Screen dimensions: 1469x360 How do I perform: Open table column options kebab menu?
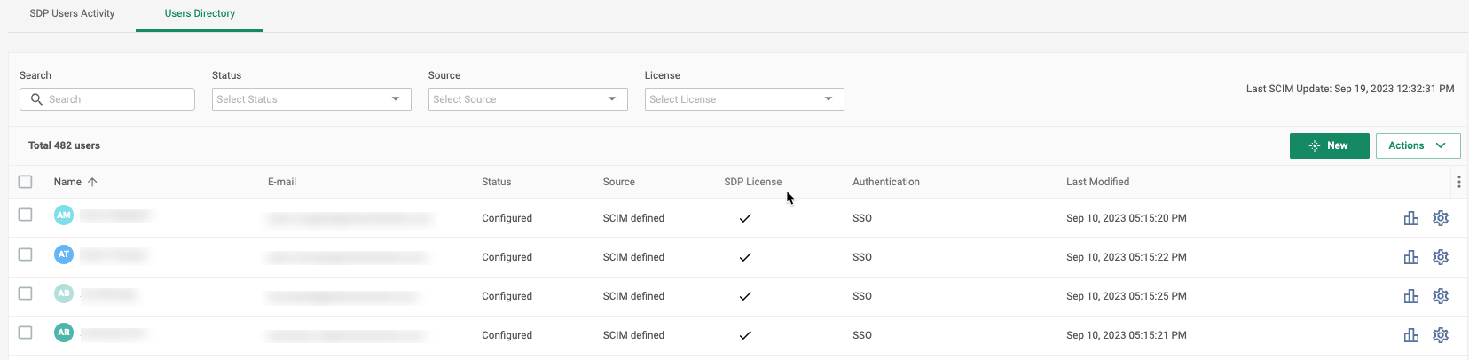coord(1458,182)
